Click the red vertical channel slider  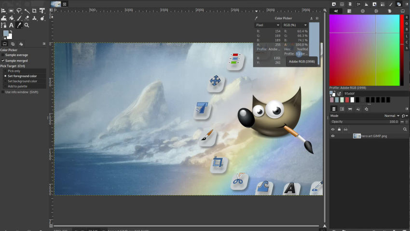[x=402, y=50]
